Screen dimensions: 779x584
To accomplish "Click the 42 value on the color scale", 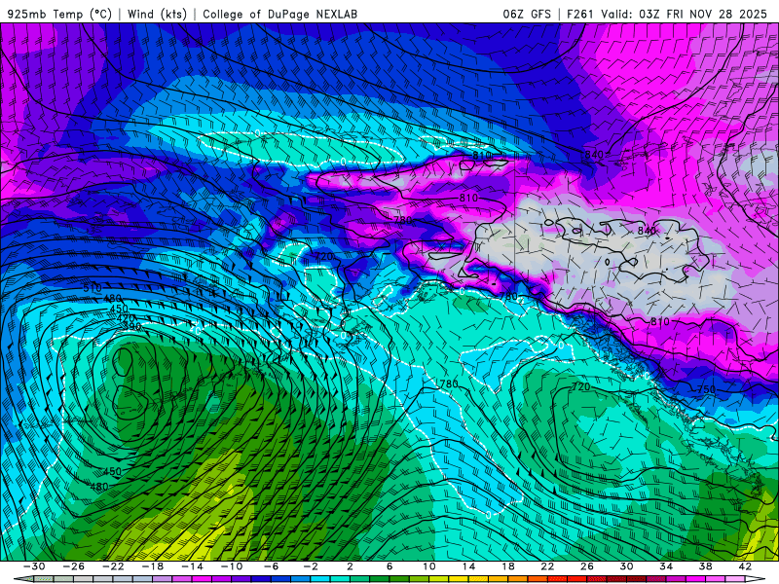I will [x=745, y=566].
